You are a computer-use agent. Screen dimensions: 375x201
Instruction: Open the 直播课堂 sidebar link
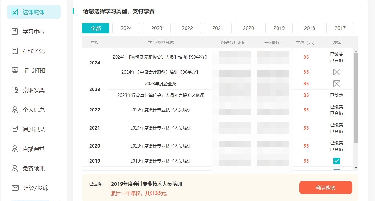point(33,149)
